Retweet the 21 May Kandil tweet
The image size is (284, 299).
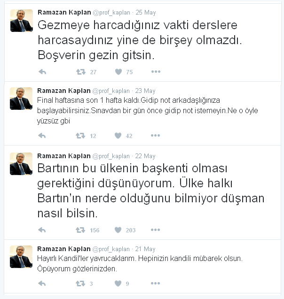pos(80,284)
